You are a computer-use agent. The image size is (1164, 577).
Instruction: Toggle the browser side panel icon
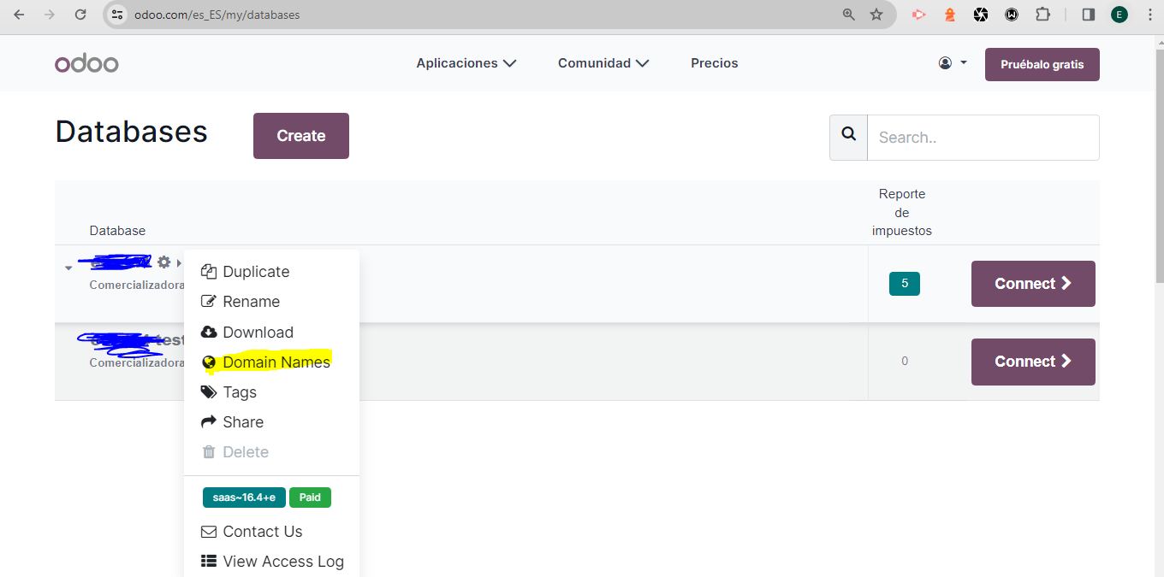point(1089,15)
